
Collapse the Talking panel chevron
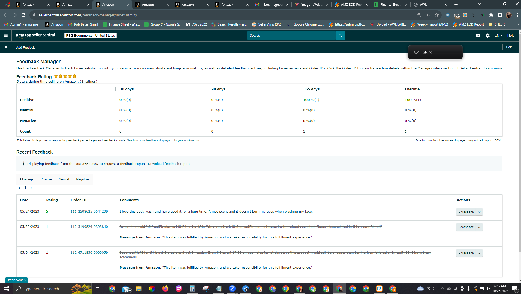(416, 53)
